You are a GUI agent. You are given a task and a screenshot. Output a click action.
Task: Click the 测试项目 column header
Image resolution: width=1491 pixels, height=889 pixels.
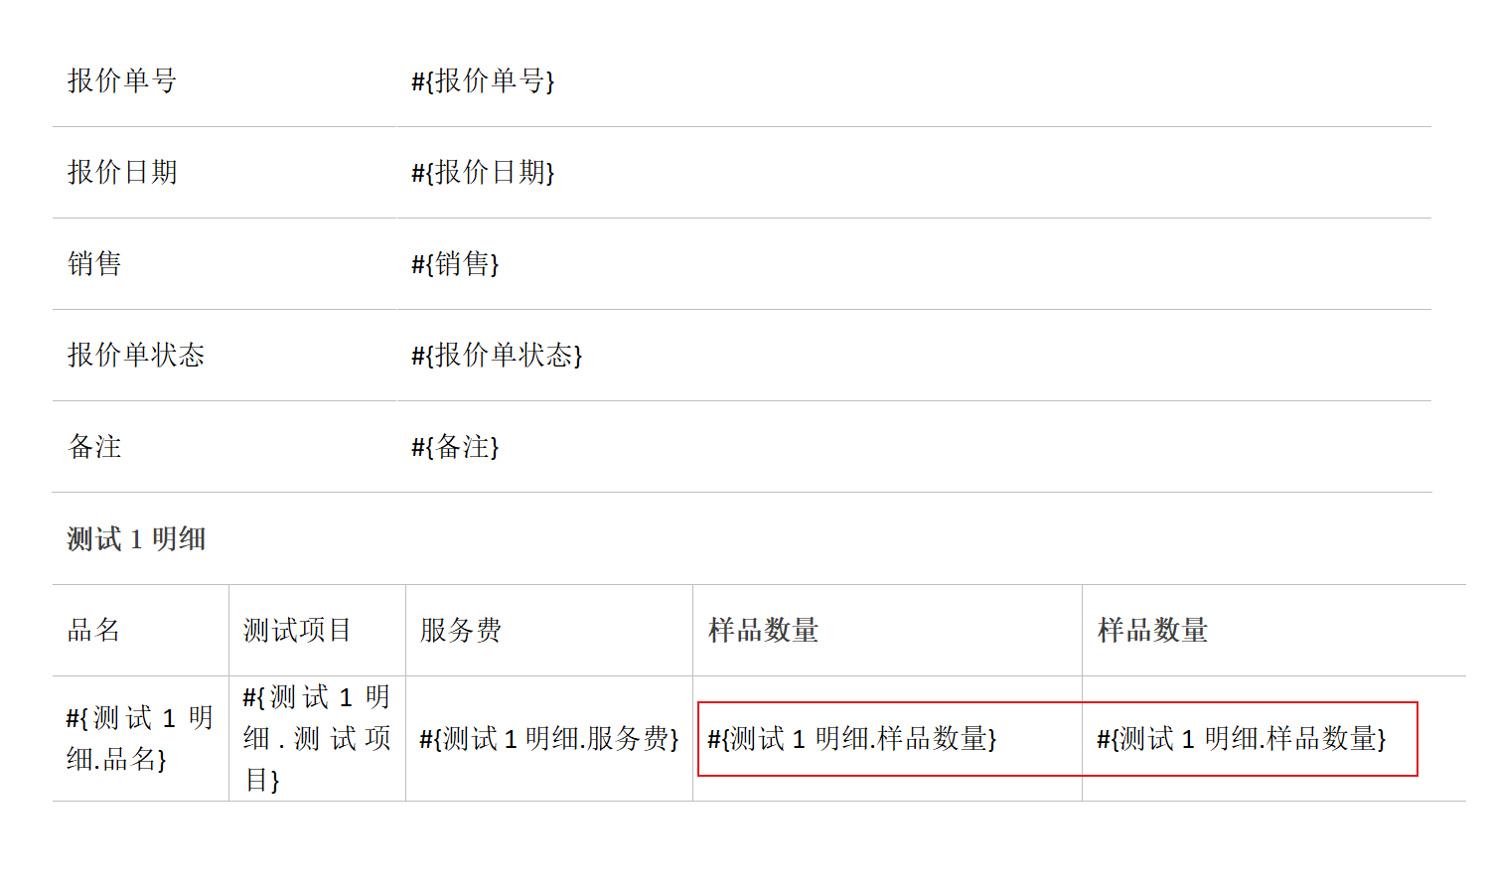coord(297,631)
